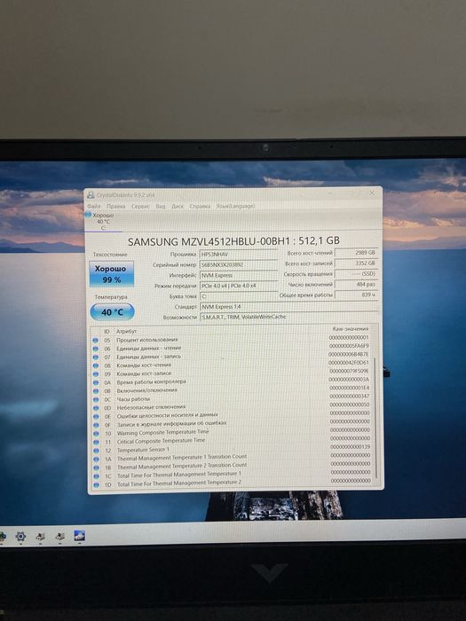The height and width of the screenshot is (621, 466).
Task: Click the status circle for Процент использования
Action: (96, 340)
